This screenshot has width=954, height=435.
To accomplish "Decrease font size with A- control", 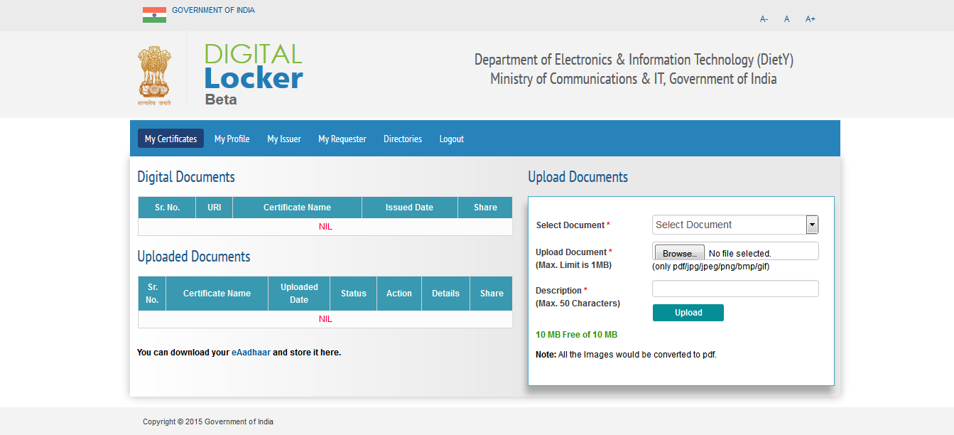I will coord(764,19).
